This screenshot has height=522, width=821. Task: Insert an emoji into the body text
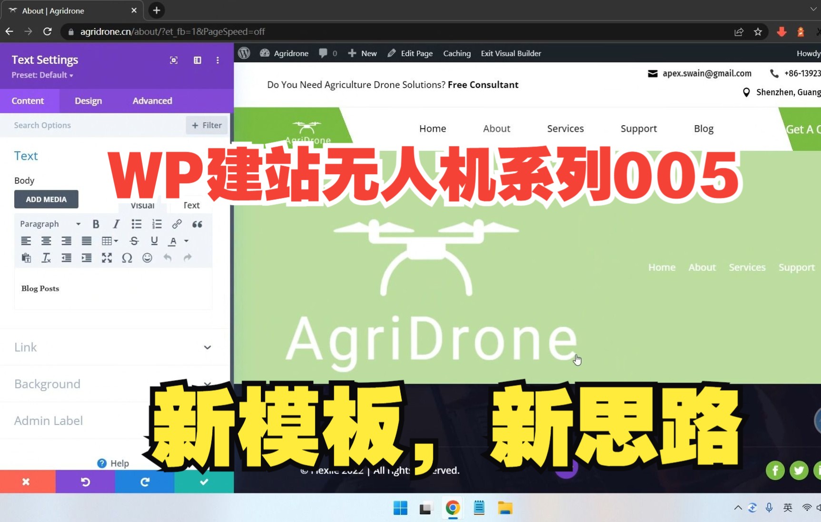pos(147,257)
